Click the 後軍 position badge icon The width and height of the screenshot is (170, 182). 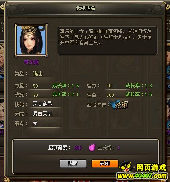pos(119,105)
